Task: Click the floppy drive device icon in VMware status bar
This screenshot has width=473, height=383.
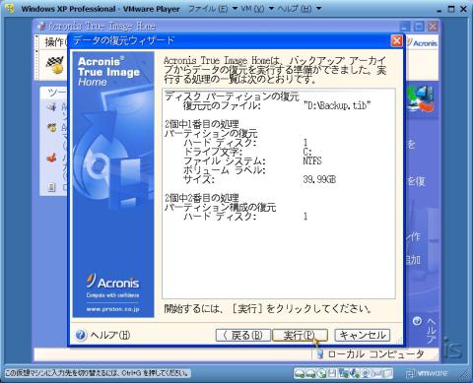Action: click(333, 373)
